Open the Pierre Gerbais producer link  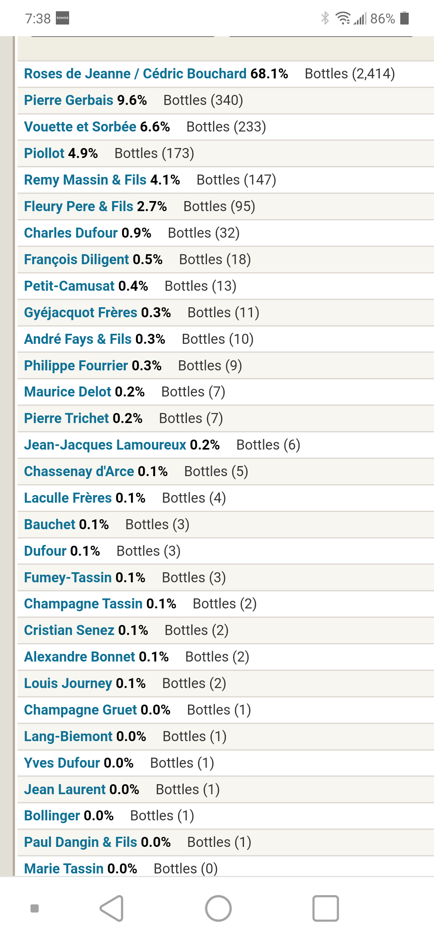69,100
